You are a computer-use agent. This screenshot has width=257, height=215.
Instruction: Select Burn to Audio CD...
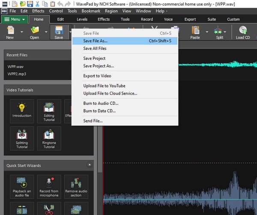(125, 103)
